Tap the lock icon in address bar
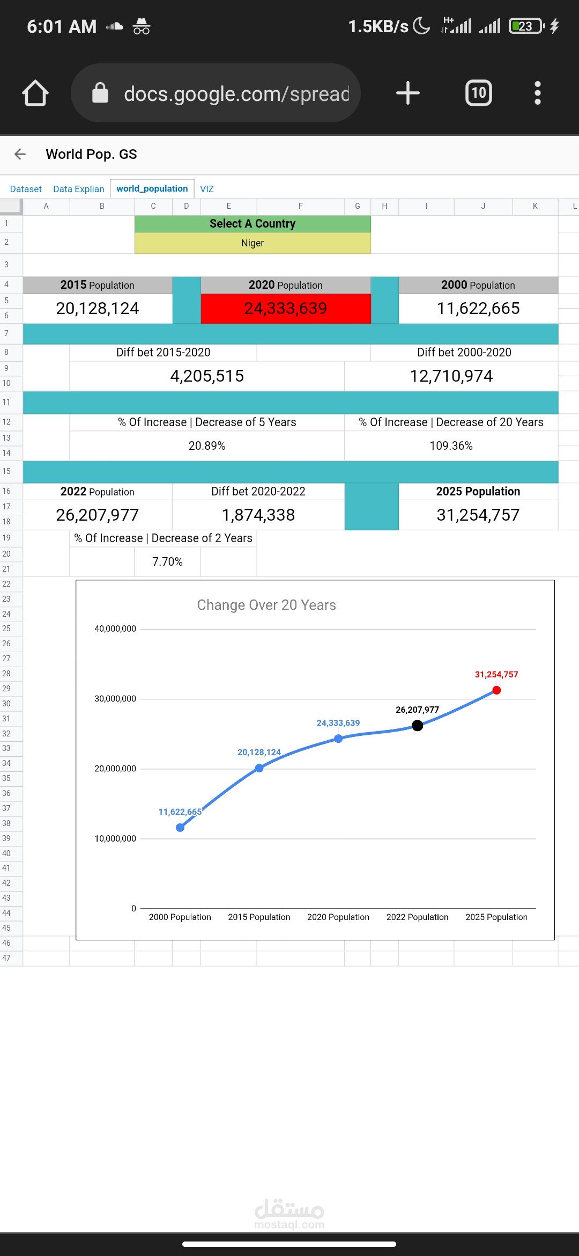Viewport: 579px width, 1256px height. coord(100,93)
